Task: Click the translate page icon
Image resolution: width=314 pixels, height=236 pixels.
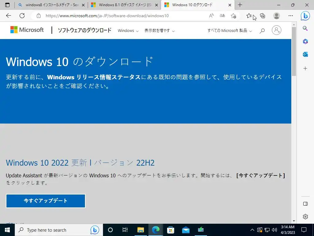Action: 222,16
